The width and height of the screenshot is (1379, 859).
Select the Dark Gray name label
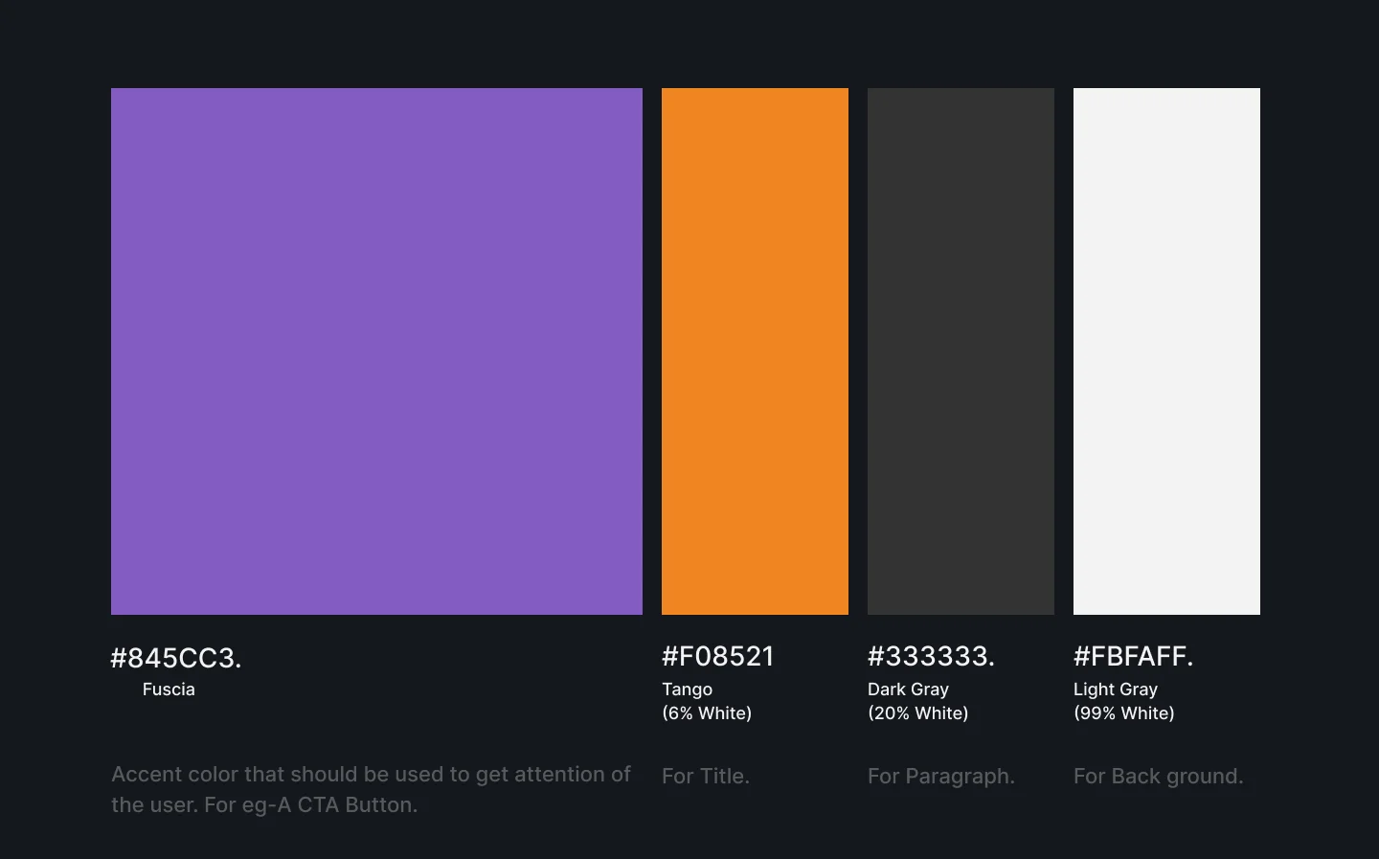pyautogui.click(x=908, y=689)
